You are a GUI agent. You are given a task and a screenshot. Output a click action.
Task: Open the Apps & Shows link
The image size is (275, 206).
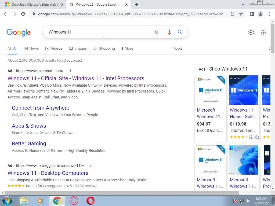click(x=29, y=126)
